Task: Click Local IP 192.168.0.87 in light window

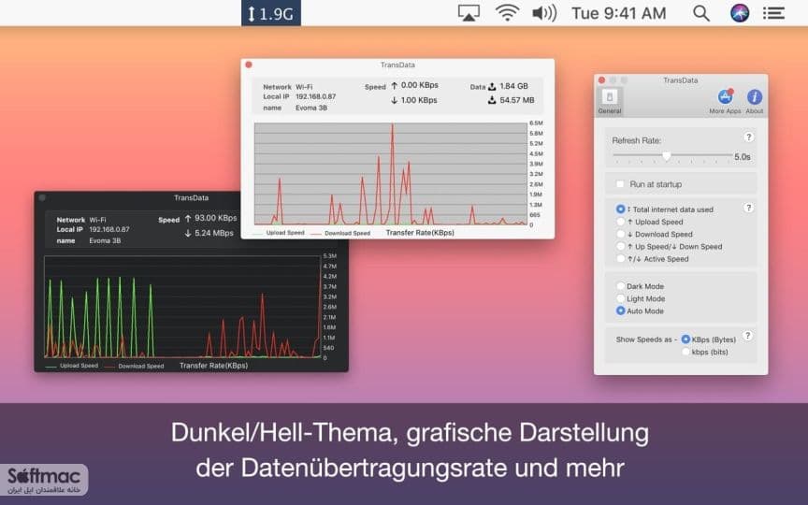Action: (315, 96)
